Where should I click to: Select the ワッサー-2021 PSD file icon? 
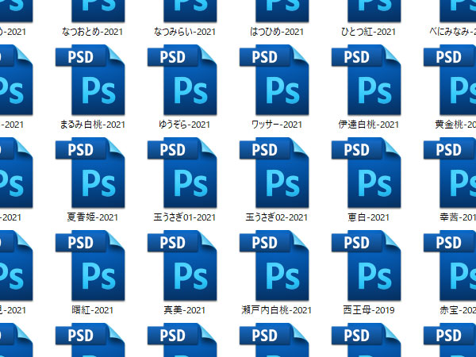pos(274,80)
